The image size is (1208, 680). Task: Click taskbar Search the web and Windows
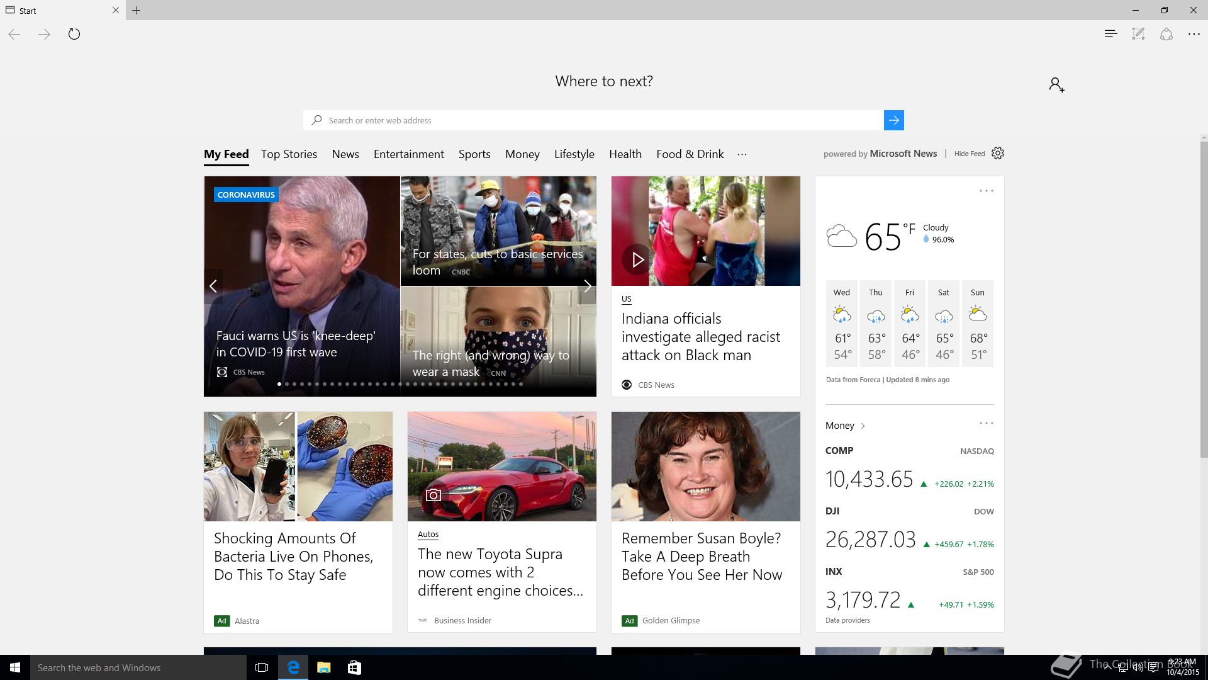[138, 667]
